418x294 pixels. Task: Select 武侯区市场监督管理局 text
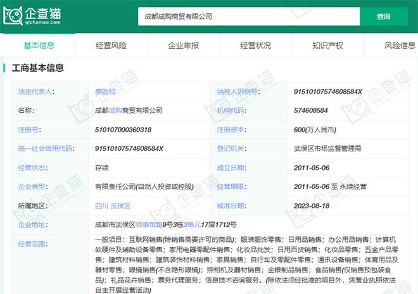(x=327, y=149)
